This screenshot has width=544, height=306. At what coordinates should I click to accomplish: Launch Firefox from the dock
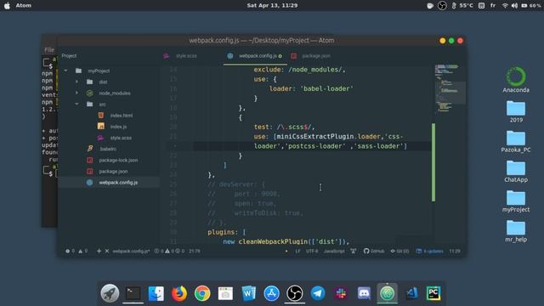point(179,293)
